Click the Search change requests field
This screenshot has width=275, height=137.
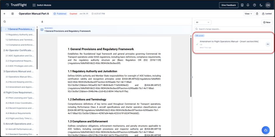[x=233, y=29]
